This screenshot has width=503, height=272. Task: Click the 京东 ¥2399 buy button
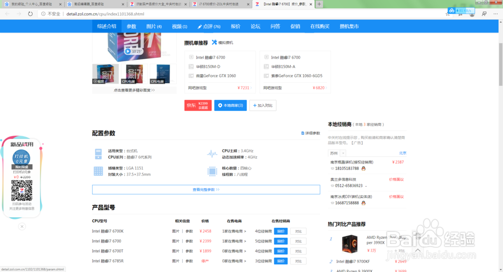[198, 105]
